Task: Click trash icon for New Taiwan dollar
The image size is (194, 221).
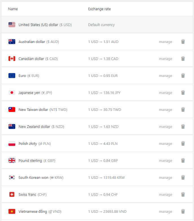Action: (x=183, y=110)
